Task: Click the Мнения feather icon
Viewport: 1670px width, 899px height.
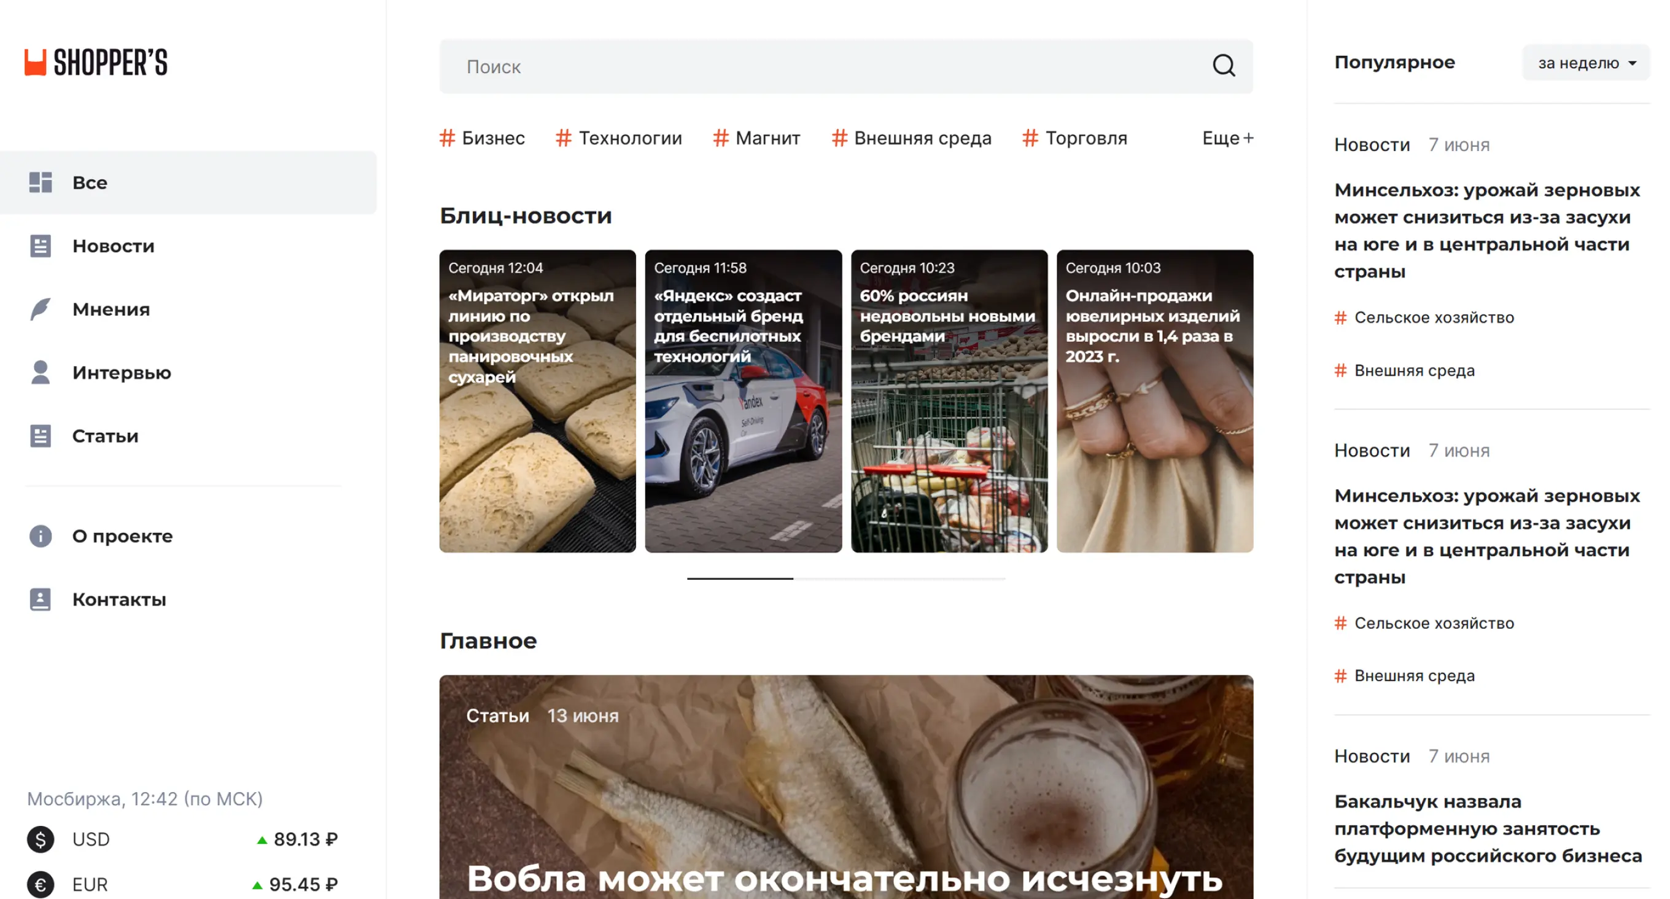Action: pyautogui.click(x=40, y=309)
